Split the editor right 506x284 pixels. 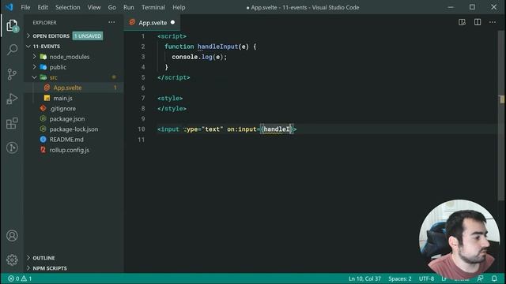478,22
